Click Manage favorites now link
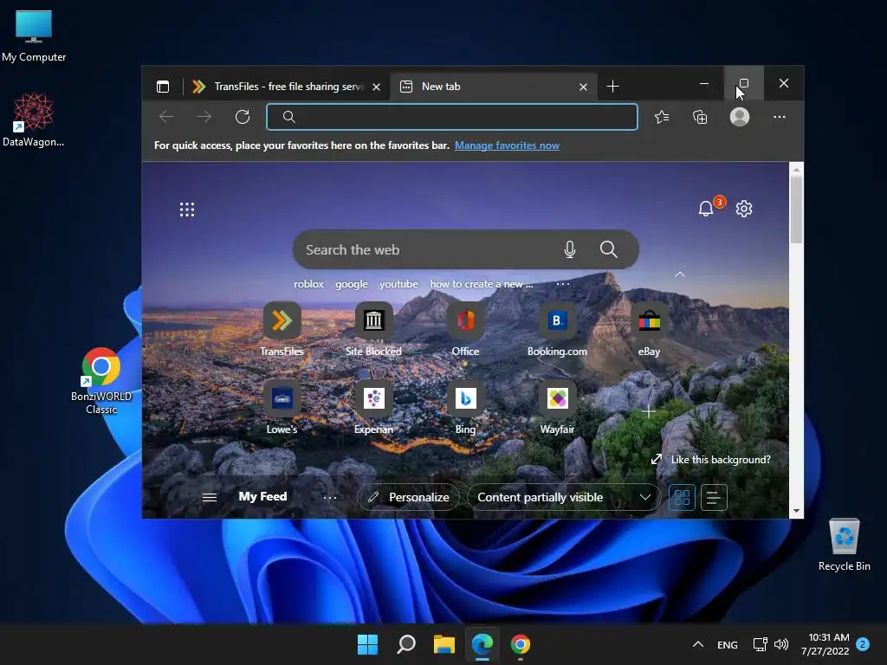 [x=507, y=145]
